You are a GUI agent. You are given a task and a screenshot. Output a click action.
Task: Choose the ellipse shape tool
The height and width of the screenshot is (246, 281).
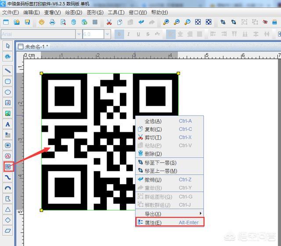(x=7, y=92)
